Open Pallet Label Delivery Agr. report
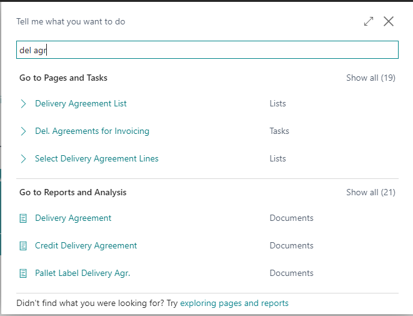 (x=82, y=273)
